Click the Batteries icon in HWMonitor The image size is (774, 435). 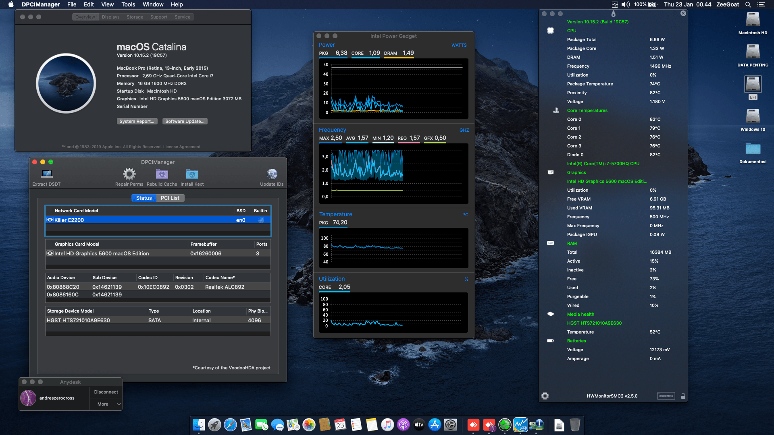tap(550, 341)
